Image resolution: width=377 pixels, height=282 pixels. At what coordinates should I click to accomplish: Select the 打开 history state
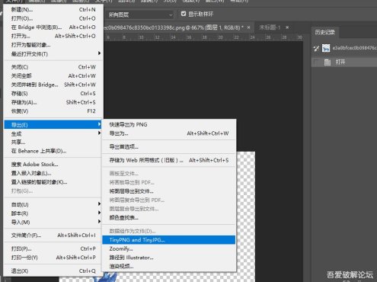pos(344,62)
